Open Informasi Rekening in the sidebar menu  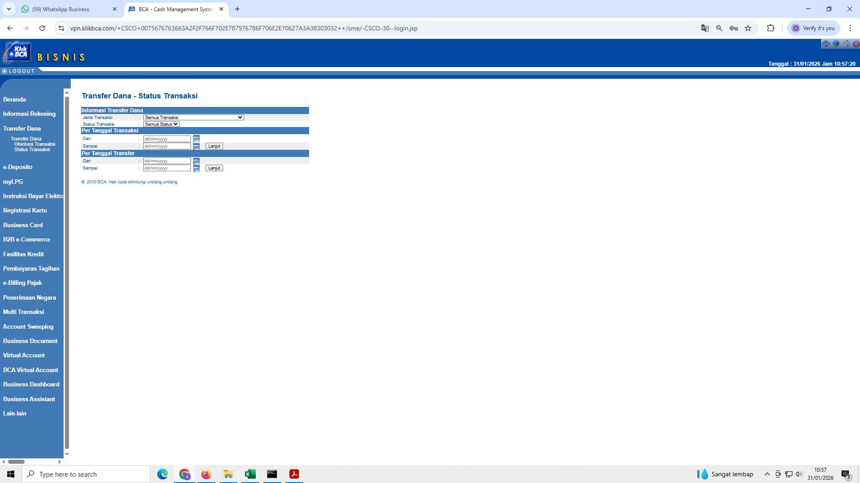pos(30,114)
